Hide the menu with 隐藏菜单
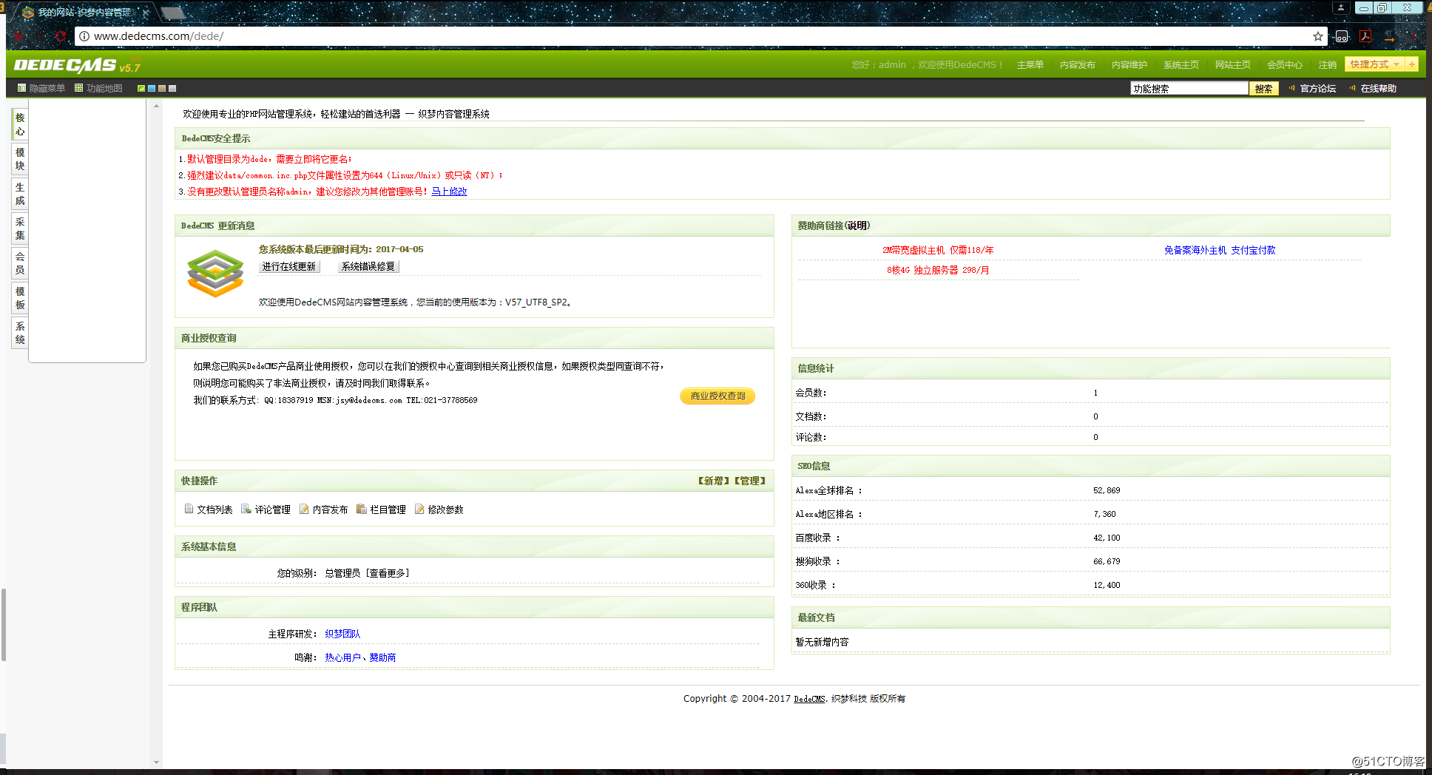 click(x=41, y=88)
